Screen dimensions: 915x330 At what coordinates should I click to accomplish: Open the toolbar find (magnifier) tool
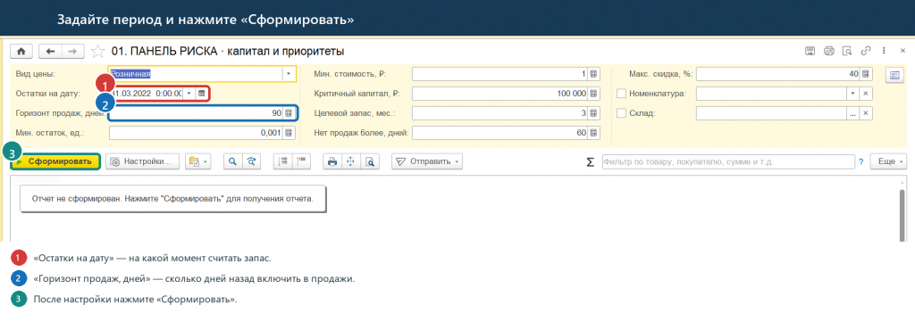(x=232, y=161)
